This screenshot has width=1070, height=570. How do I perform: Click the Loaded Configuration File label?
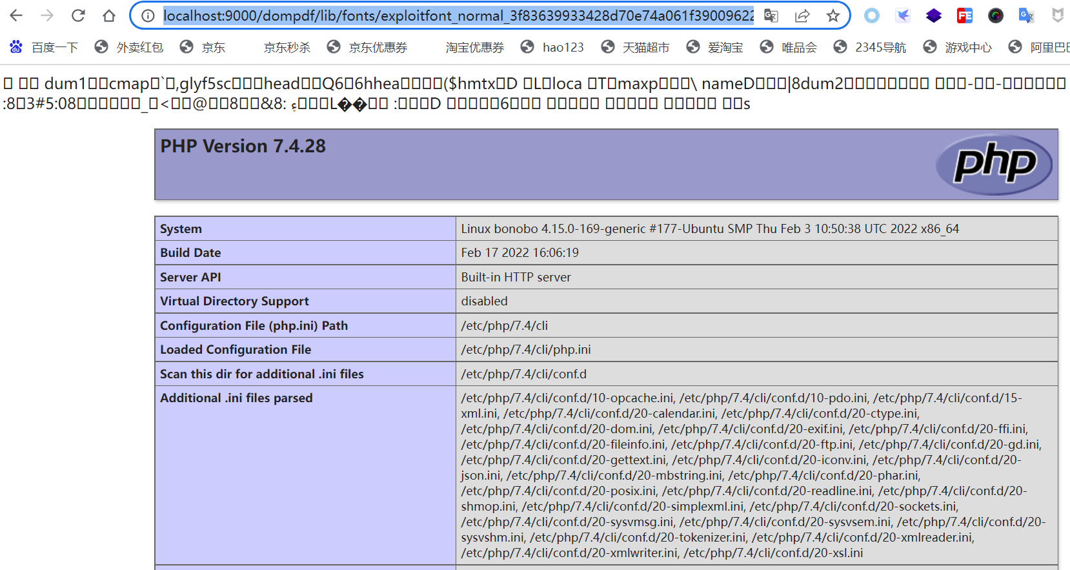(236, 349)
